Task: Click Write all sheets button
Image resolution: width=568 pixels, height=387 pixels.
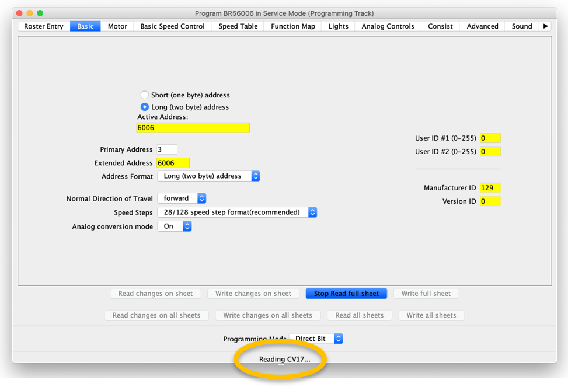Action: [x=431, y=315]
